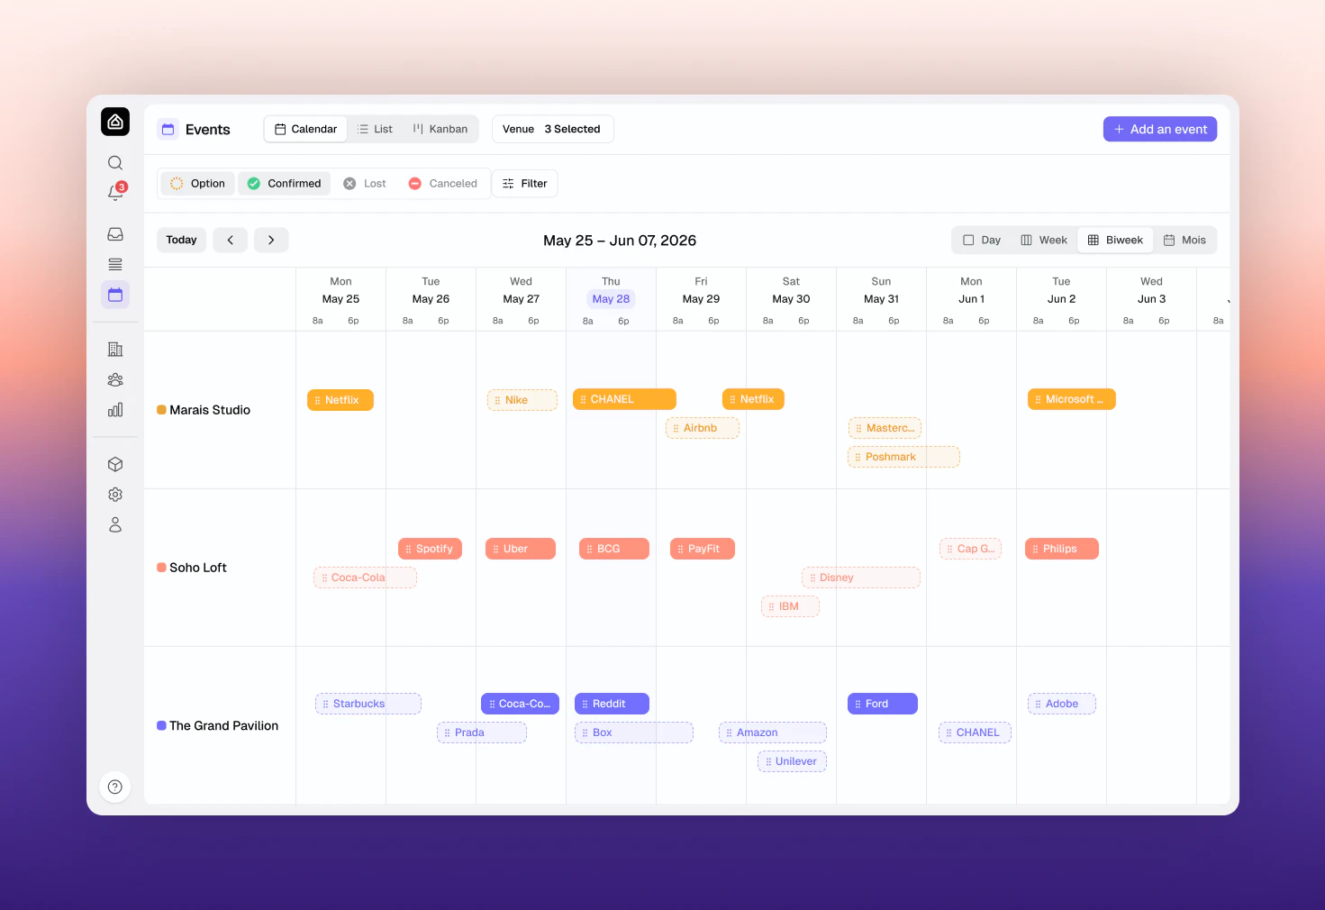Open the venues building icon in sidebar
The image size is (1325, 910).
coord(115,350)
